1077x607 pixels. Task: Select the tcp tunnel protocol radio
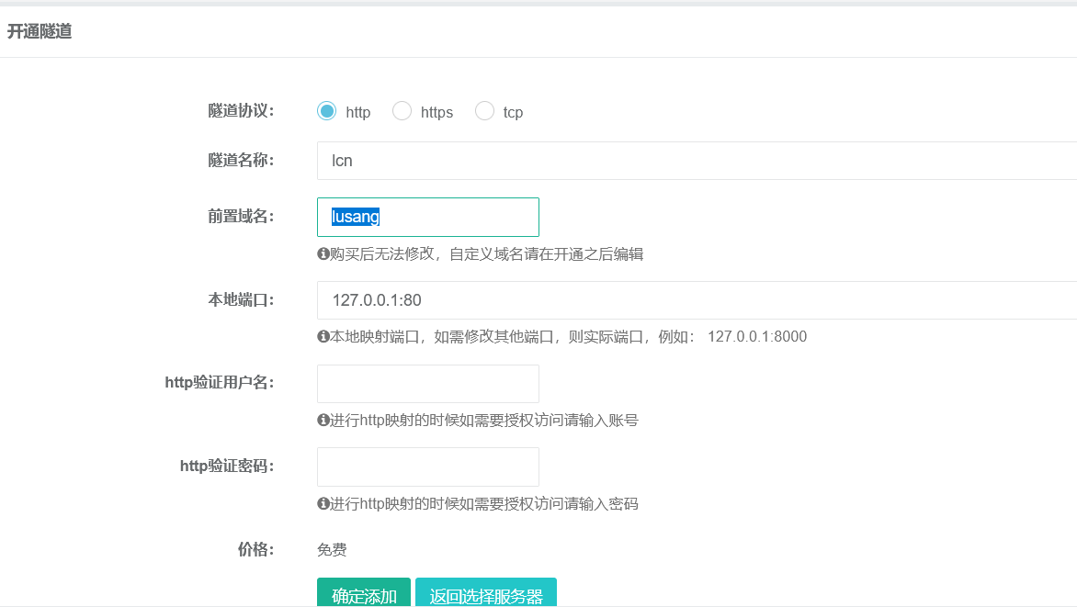pyautogui.click(x=484, y=111)
